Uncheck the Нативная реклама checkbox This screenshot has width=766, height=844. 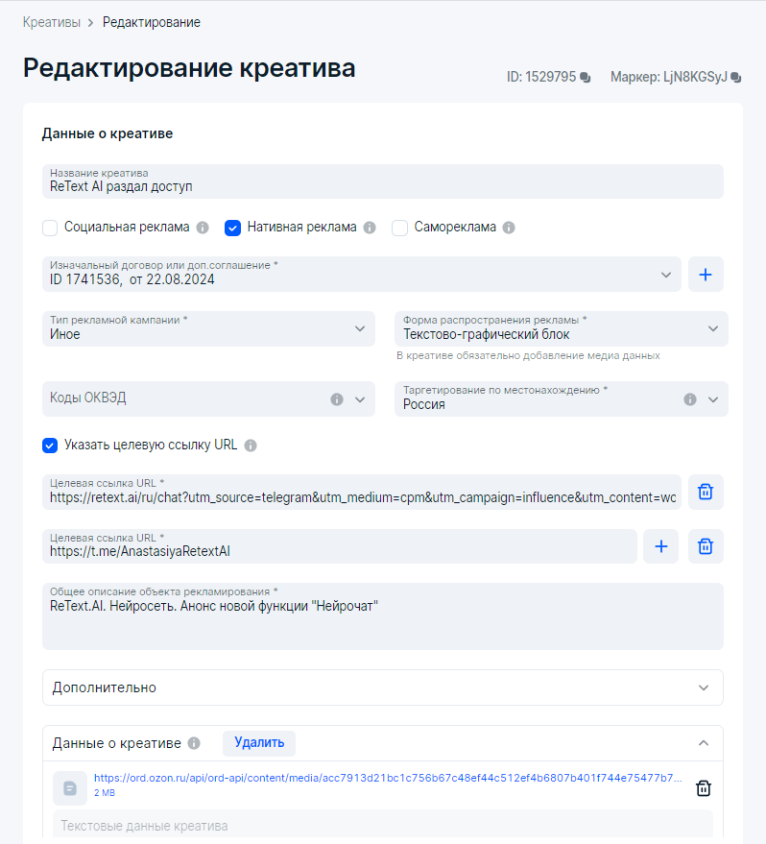(x=232, y=228)
